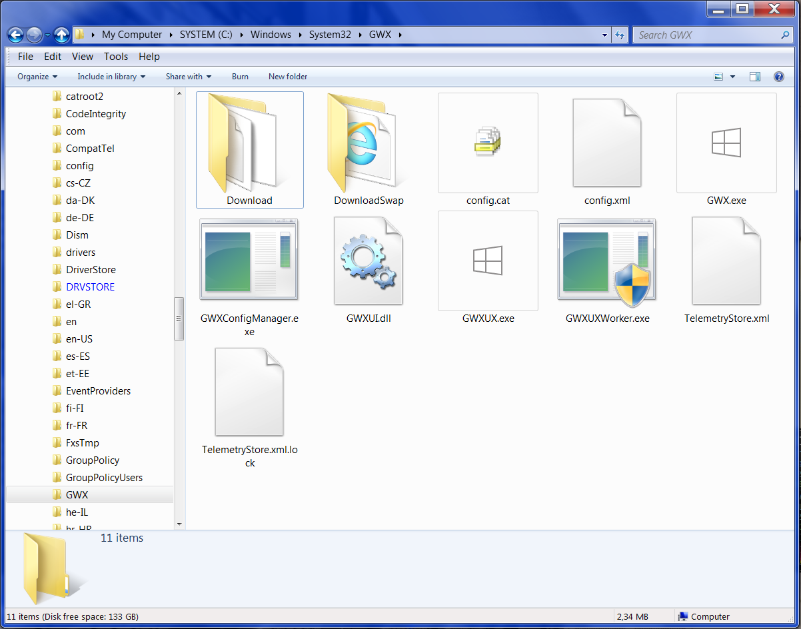Select the EventProviders folder in tree
Image resolution: width=801 pixels, height=629 pixels.
pos(98,391)
